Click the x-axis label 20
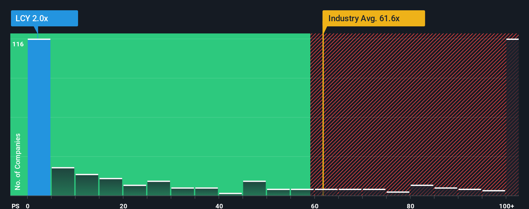The height and width of the screenshot is (209, 529). click(x=123, y=206)
